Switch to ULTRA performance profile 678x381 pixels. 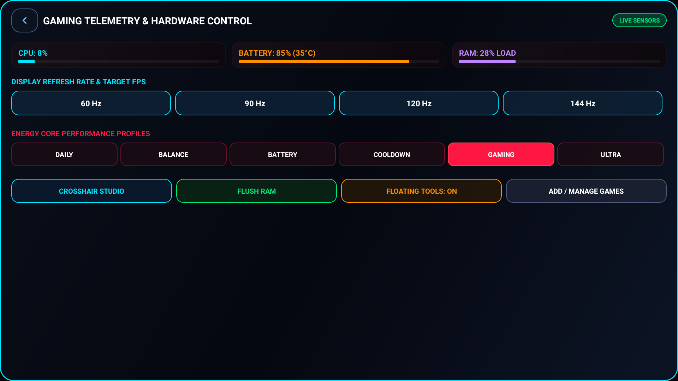click(611, 154)
